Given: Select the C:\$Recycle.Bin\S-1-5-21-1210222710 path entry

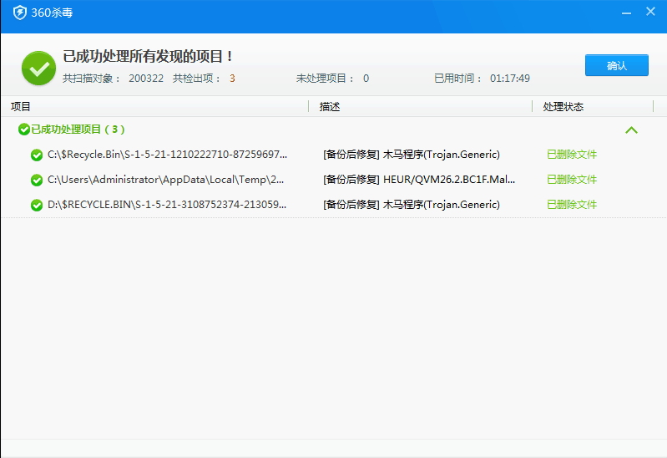Looking at the screenshot, I should [x=167, y=155].
